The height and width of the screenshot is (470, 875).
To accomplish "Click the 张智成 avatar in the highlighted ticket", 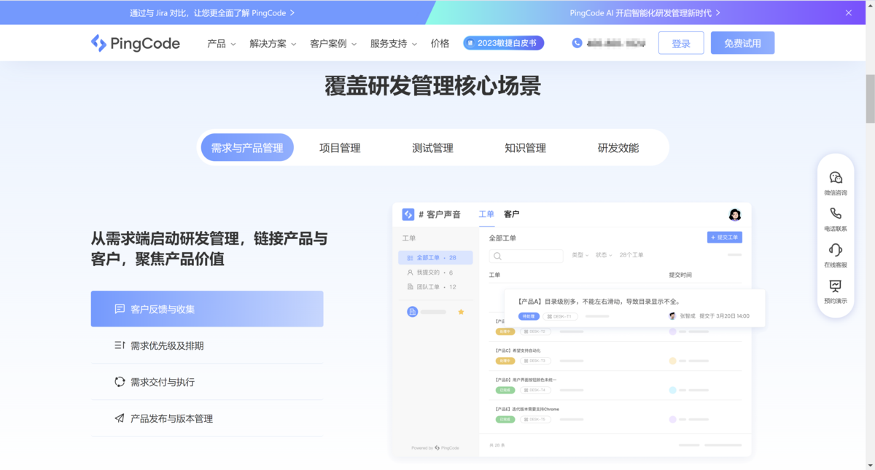I will 672,316.
